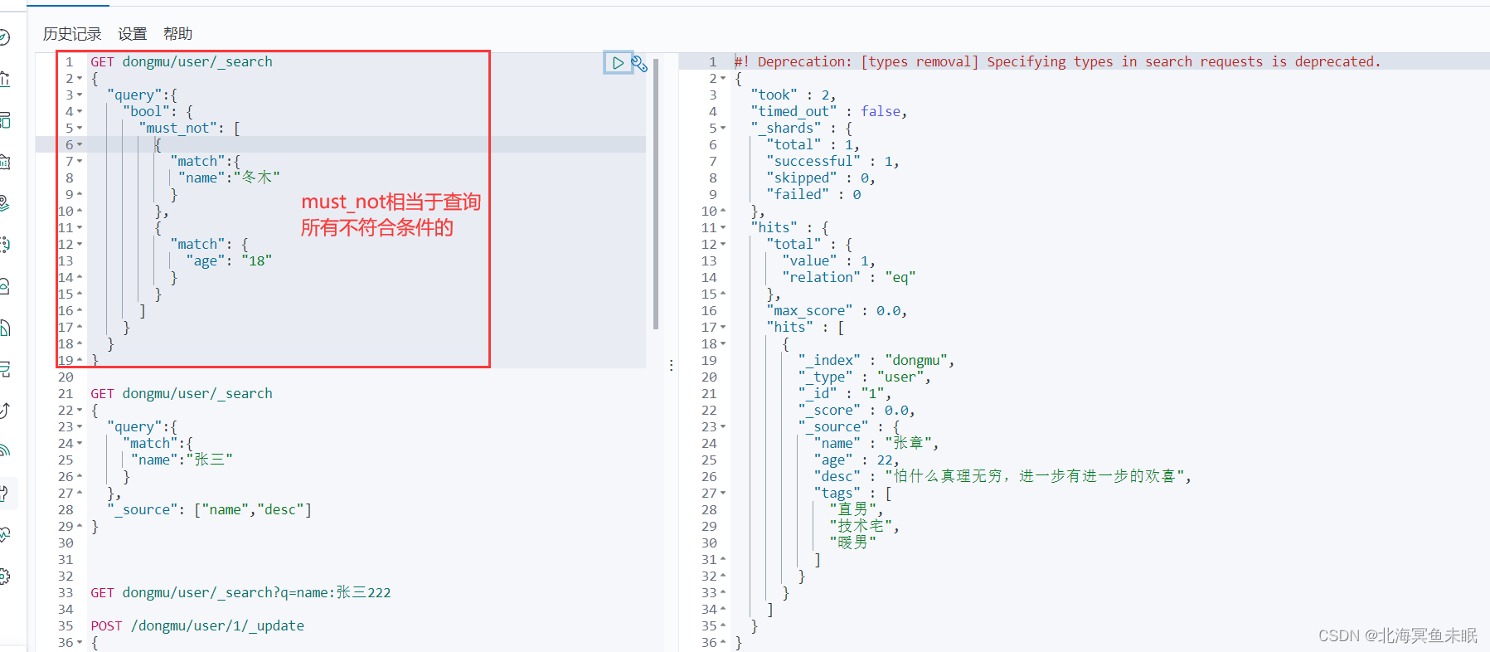The width and height of the screenshot is (1490, 652).
Task: Collapse inner "hits" array at response line 17
Action: 723,328
